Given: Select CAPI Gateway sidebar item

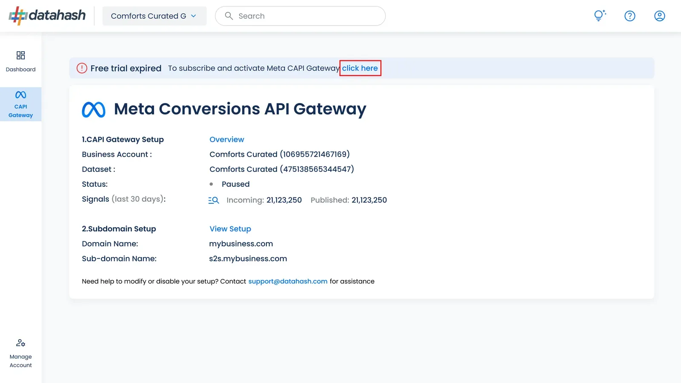Looking at the screenshot, I should coord(20,104).
